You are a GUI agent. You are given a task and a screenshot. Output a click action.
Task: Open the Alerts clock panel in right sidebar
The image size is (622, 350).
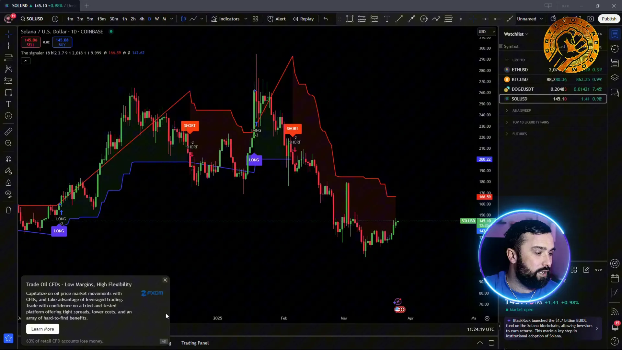615,49
